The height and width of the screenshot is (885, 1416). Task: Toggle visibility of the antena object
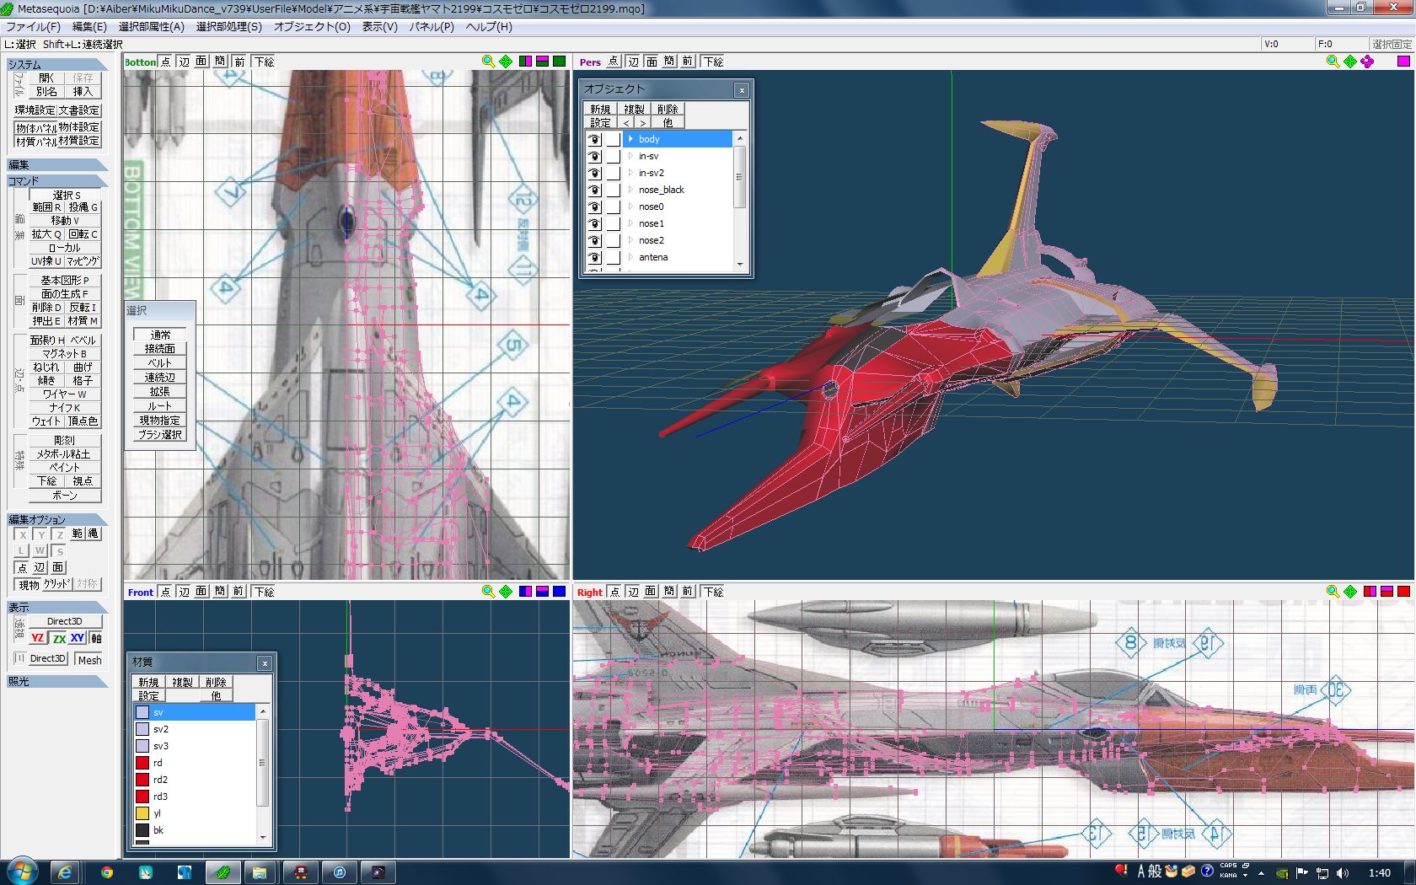pyautogui.click(x=594, y=257)
